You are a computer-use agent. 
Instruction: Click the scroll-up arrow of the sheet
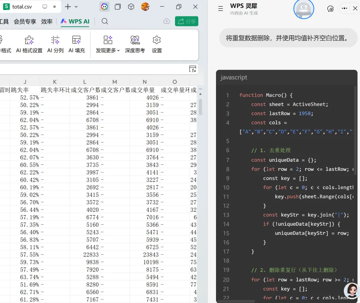click(200, 94)
